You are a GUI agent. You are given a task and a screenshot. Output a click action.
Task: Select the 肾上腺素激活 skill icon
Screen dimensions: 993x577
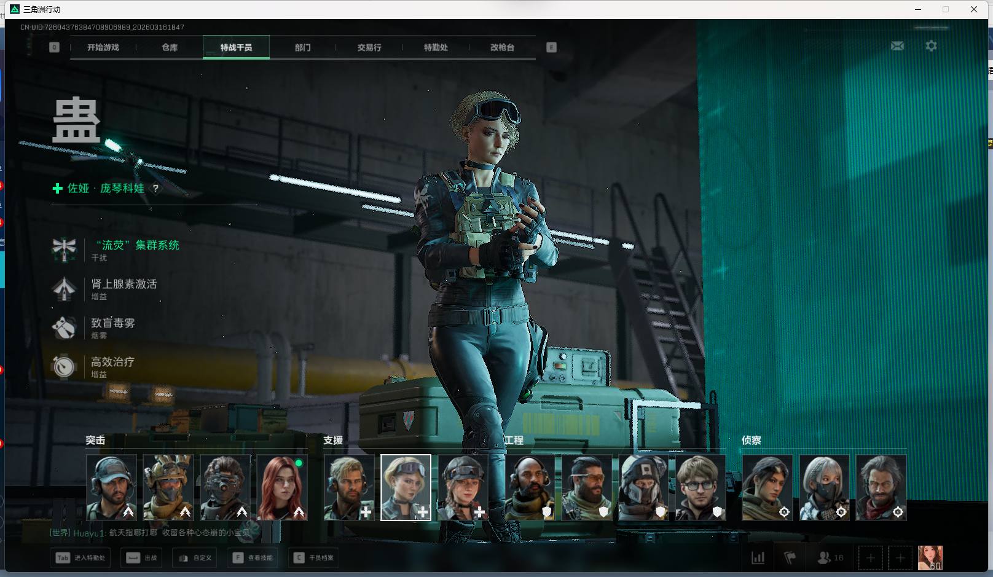[x=64, y=289]
